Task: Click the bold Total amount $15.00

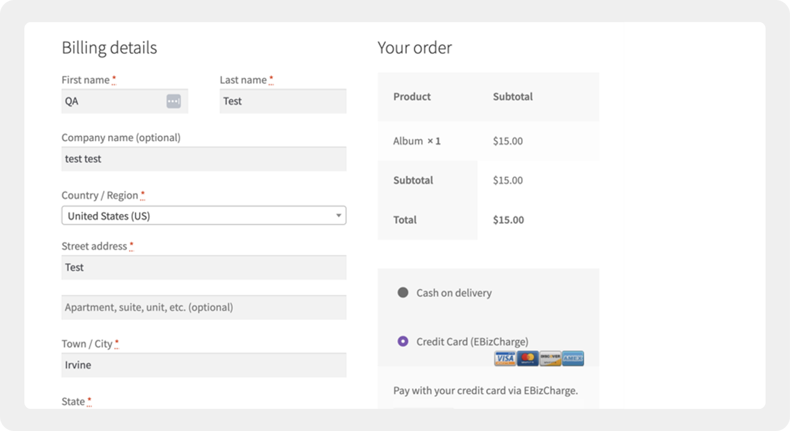Action: click(x=508, y=219)
